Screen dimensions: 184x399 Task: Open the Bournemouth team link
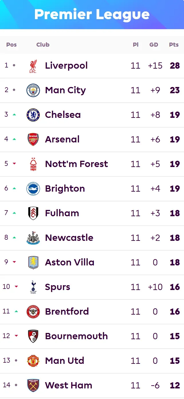point(76,336)
